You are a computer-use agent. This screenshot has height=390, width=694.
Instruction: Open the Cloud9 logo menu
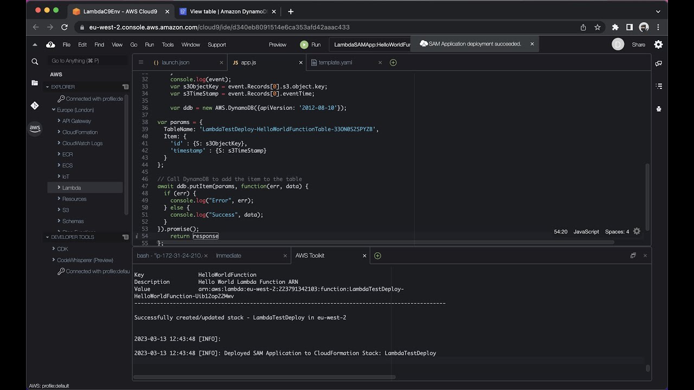pos(50,44)
